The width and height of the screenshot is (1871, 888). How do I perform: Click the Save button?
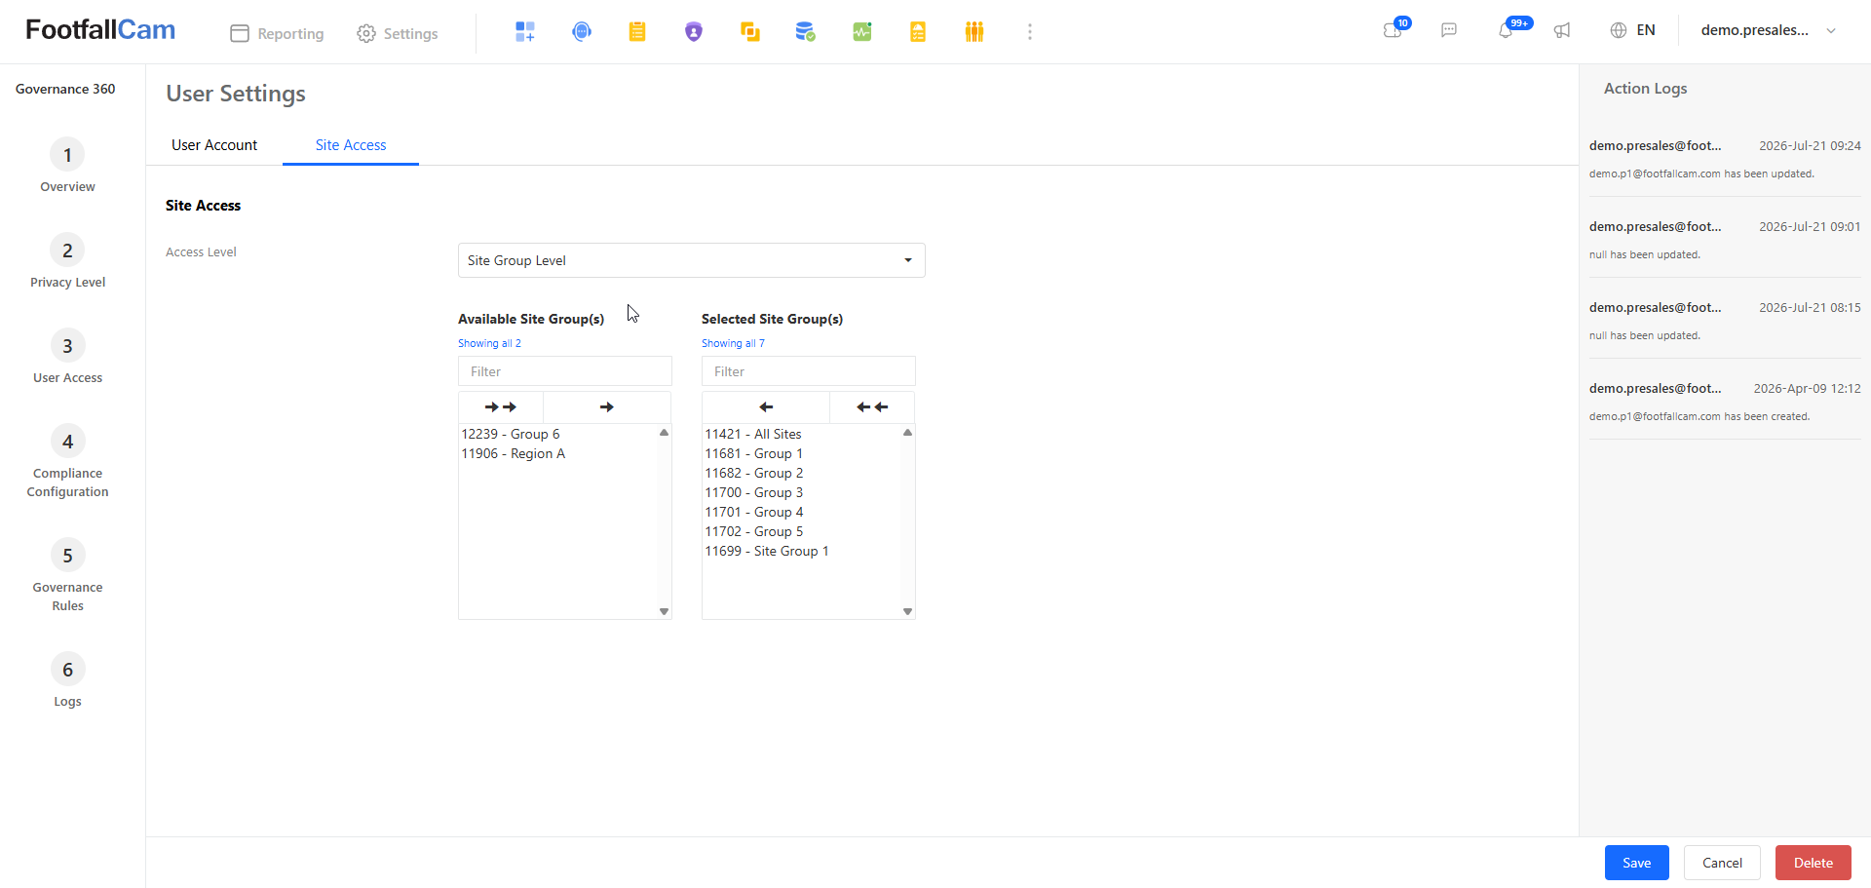pyautogui.click(x=1637, y=863)
